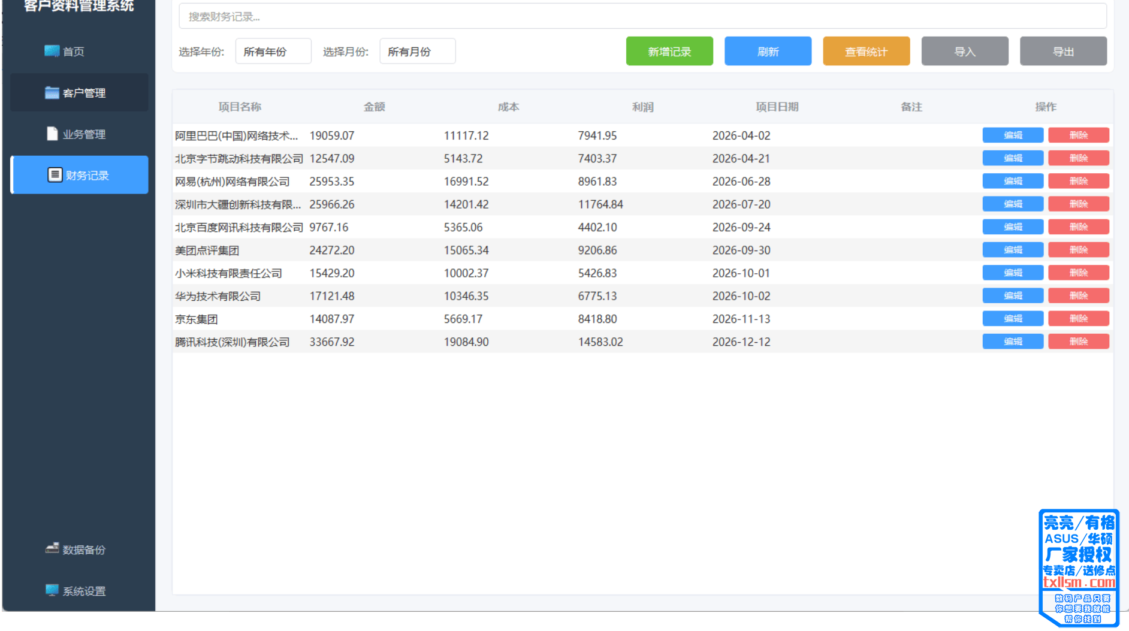Edit the 京东集团 record
This screenshot has width=1129, height=631.
click(x=1012, y=319)
